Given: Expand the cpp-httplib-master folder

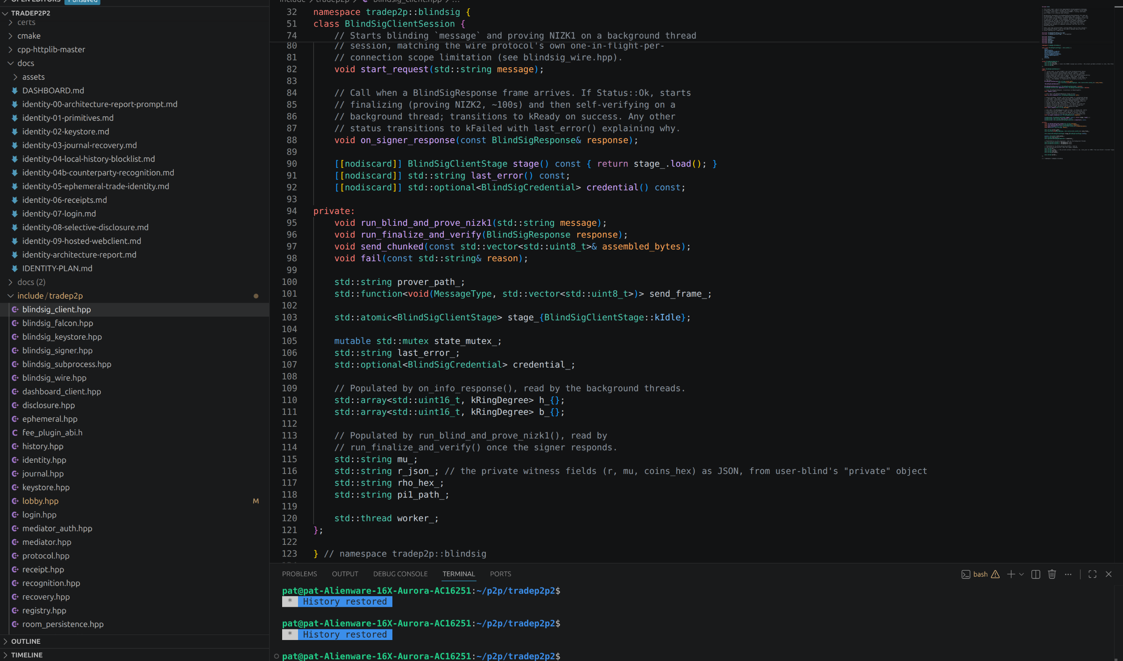Looking at the screenshot, I should 10,49.
